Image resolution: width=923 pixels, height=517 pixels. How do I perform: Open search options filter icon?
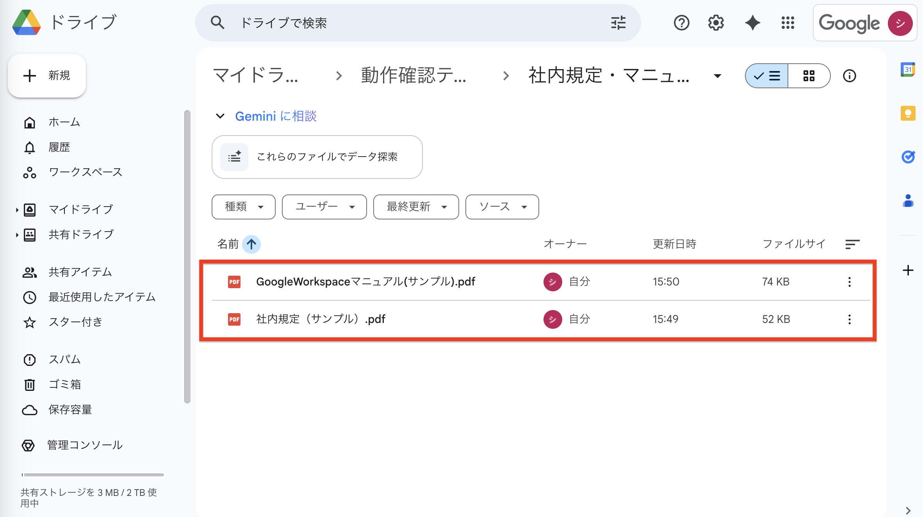(618, 23)
